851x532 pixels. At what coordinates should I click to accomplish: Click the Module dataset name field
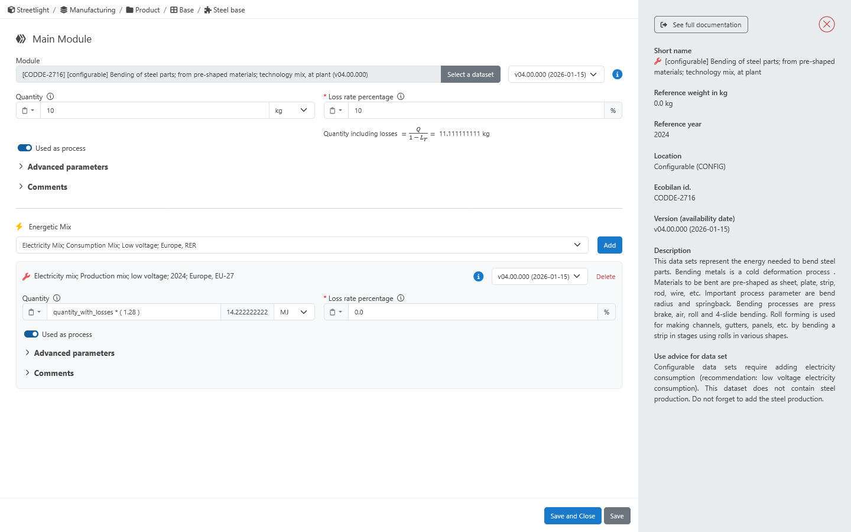pos(228,74)
